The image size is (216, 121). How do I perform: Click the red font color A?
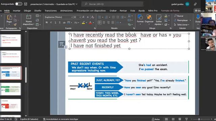[x=90, y=23]
